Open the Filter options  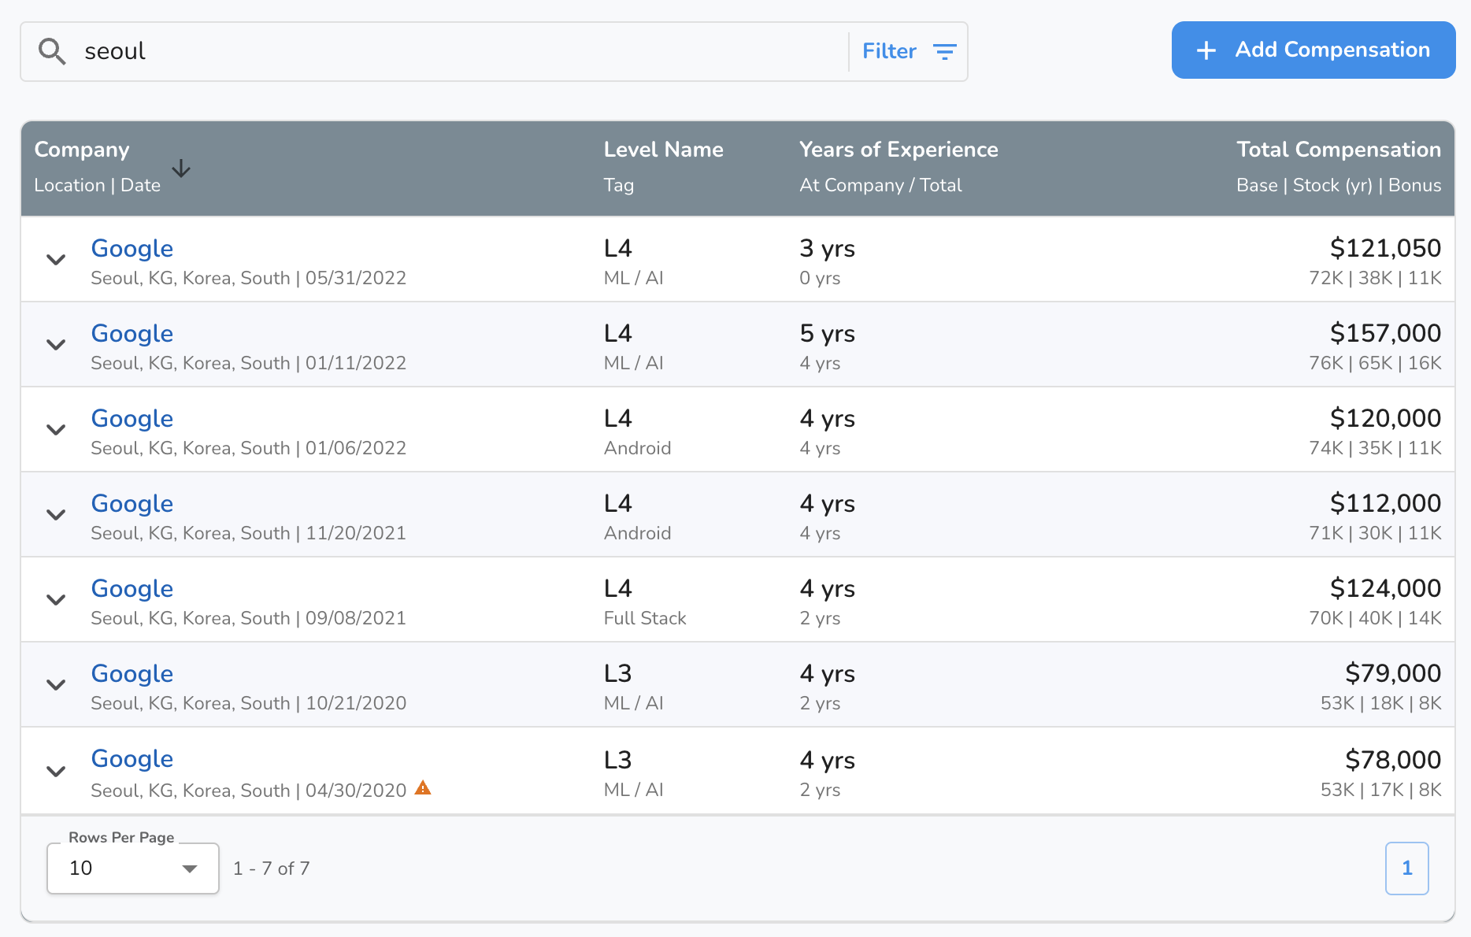909,51
